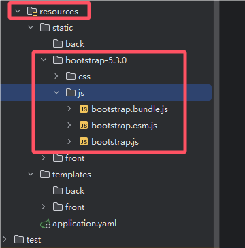Screen dimensions: 245x248
Task: Select the js folder label
Action: tap(81, 93)
